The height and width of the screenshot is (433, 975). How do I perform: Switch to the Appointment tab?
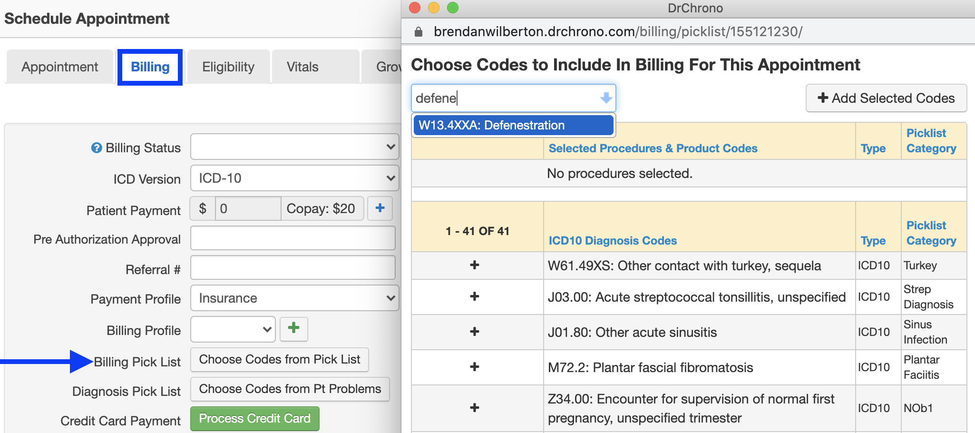60,67
